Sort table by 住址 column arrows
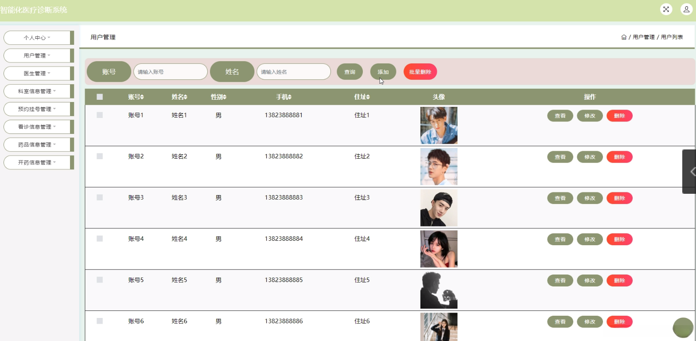 pos(368,97)
